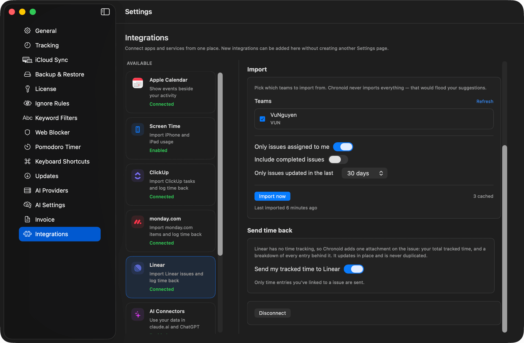524x343 pixels.
Task: Click the AI Connectors sparkle icon
Action: [138, 315]
